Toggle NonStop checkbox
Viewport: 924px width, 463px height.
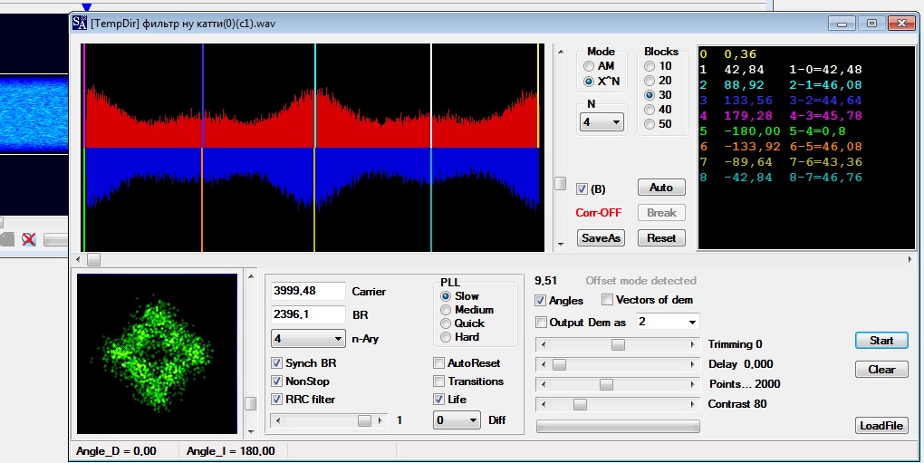(276, 381)
